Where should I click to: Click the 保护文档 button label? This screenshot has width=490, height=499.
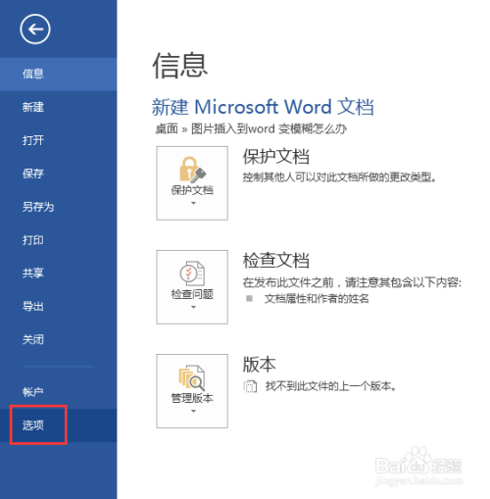[192, 190]
